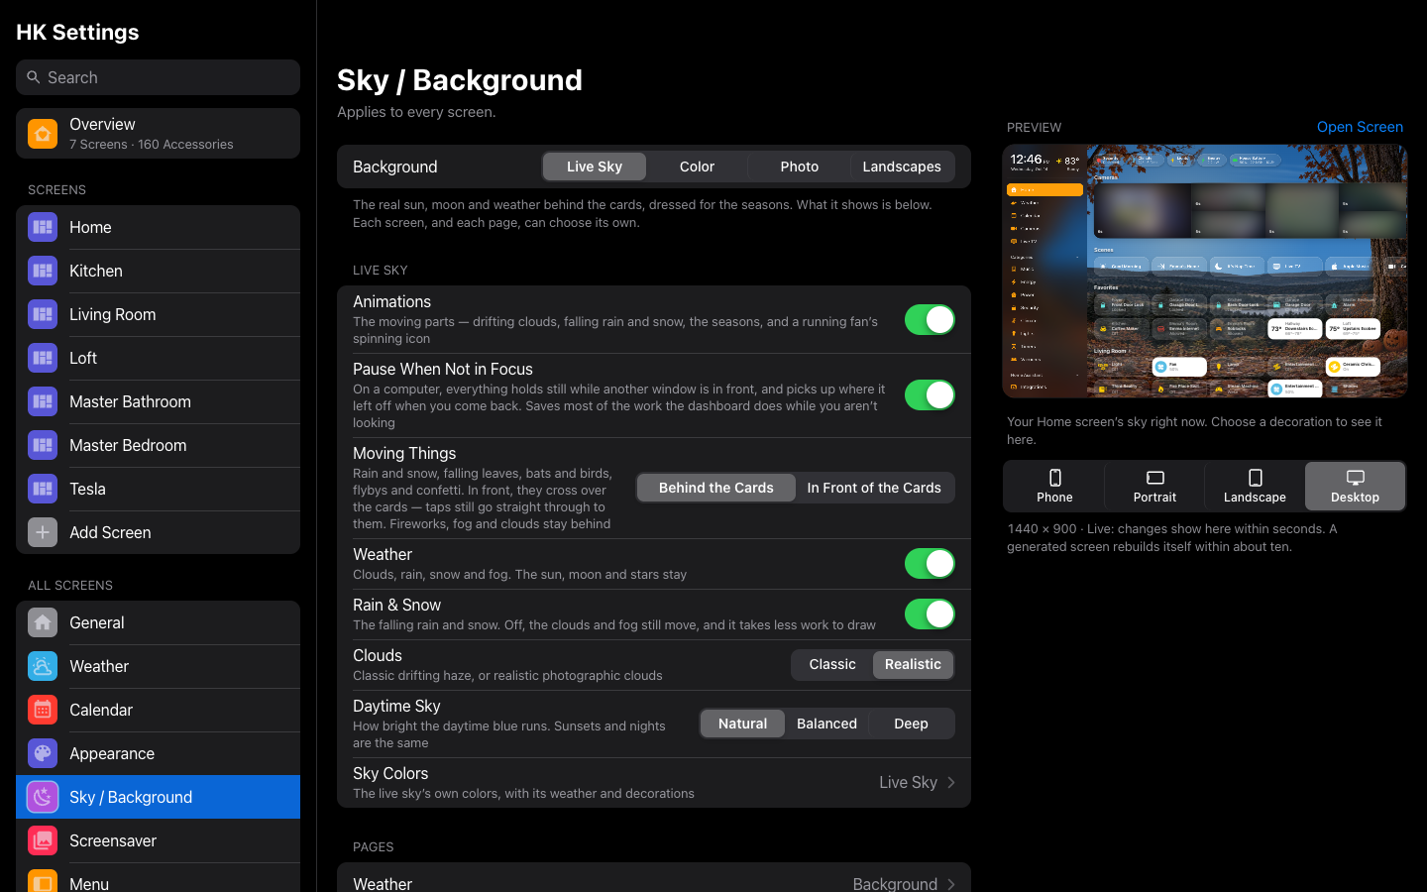Viewport: 1427px width, 892px height.
Task: Click the Sky / Background moon icon
Action: coord(43,797)
